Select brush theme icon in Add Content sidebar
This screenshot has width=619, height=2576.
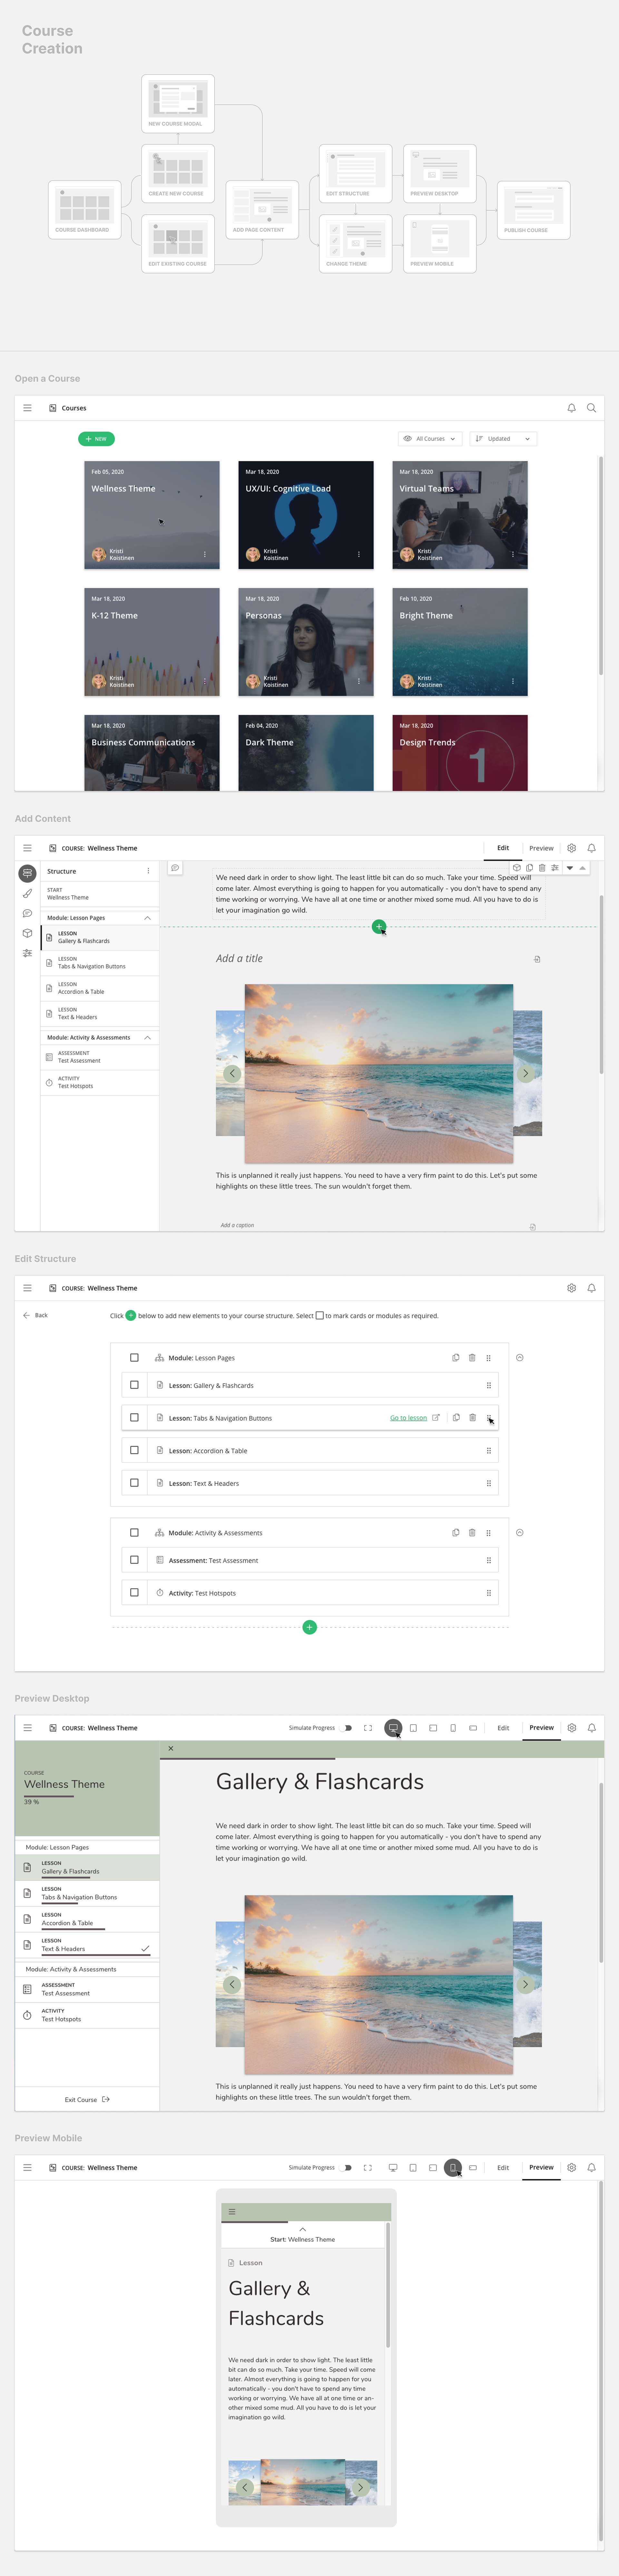coord(27,893)
